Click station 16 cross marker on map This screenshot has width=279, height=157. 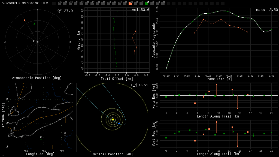click(22, 140)
